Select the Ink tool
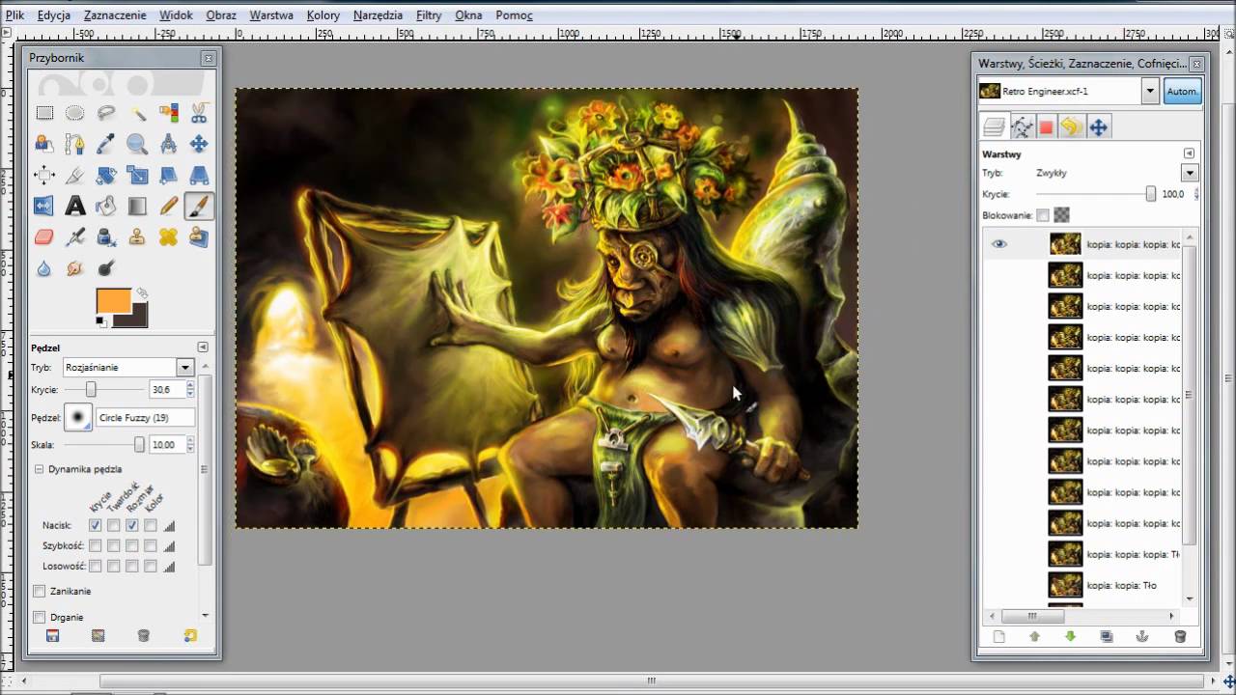The image size is (1236, 695). (106, 236)
